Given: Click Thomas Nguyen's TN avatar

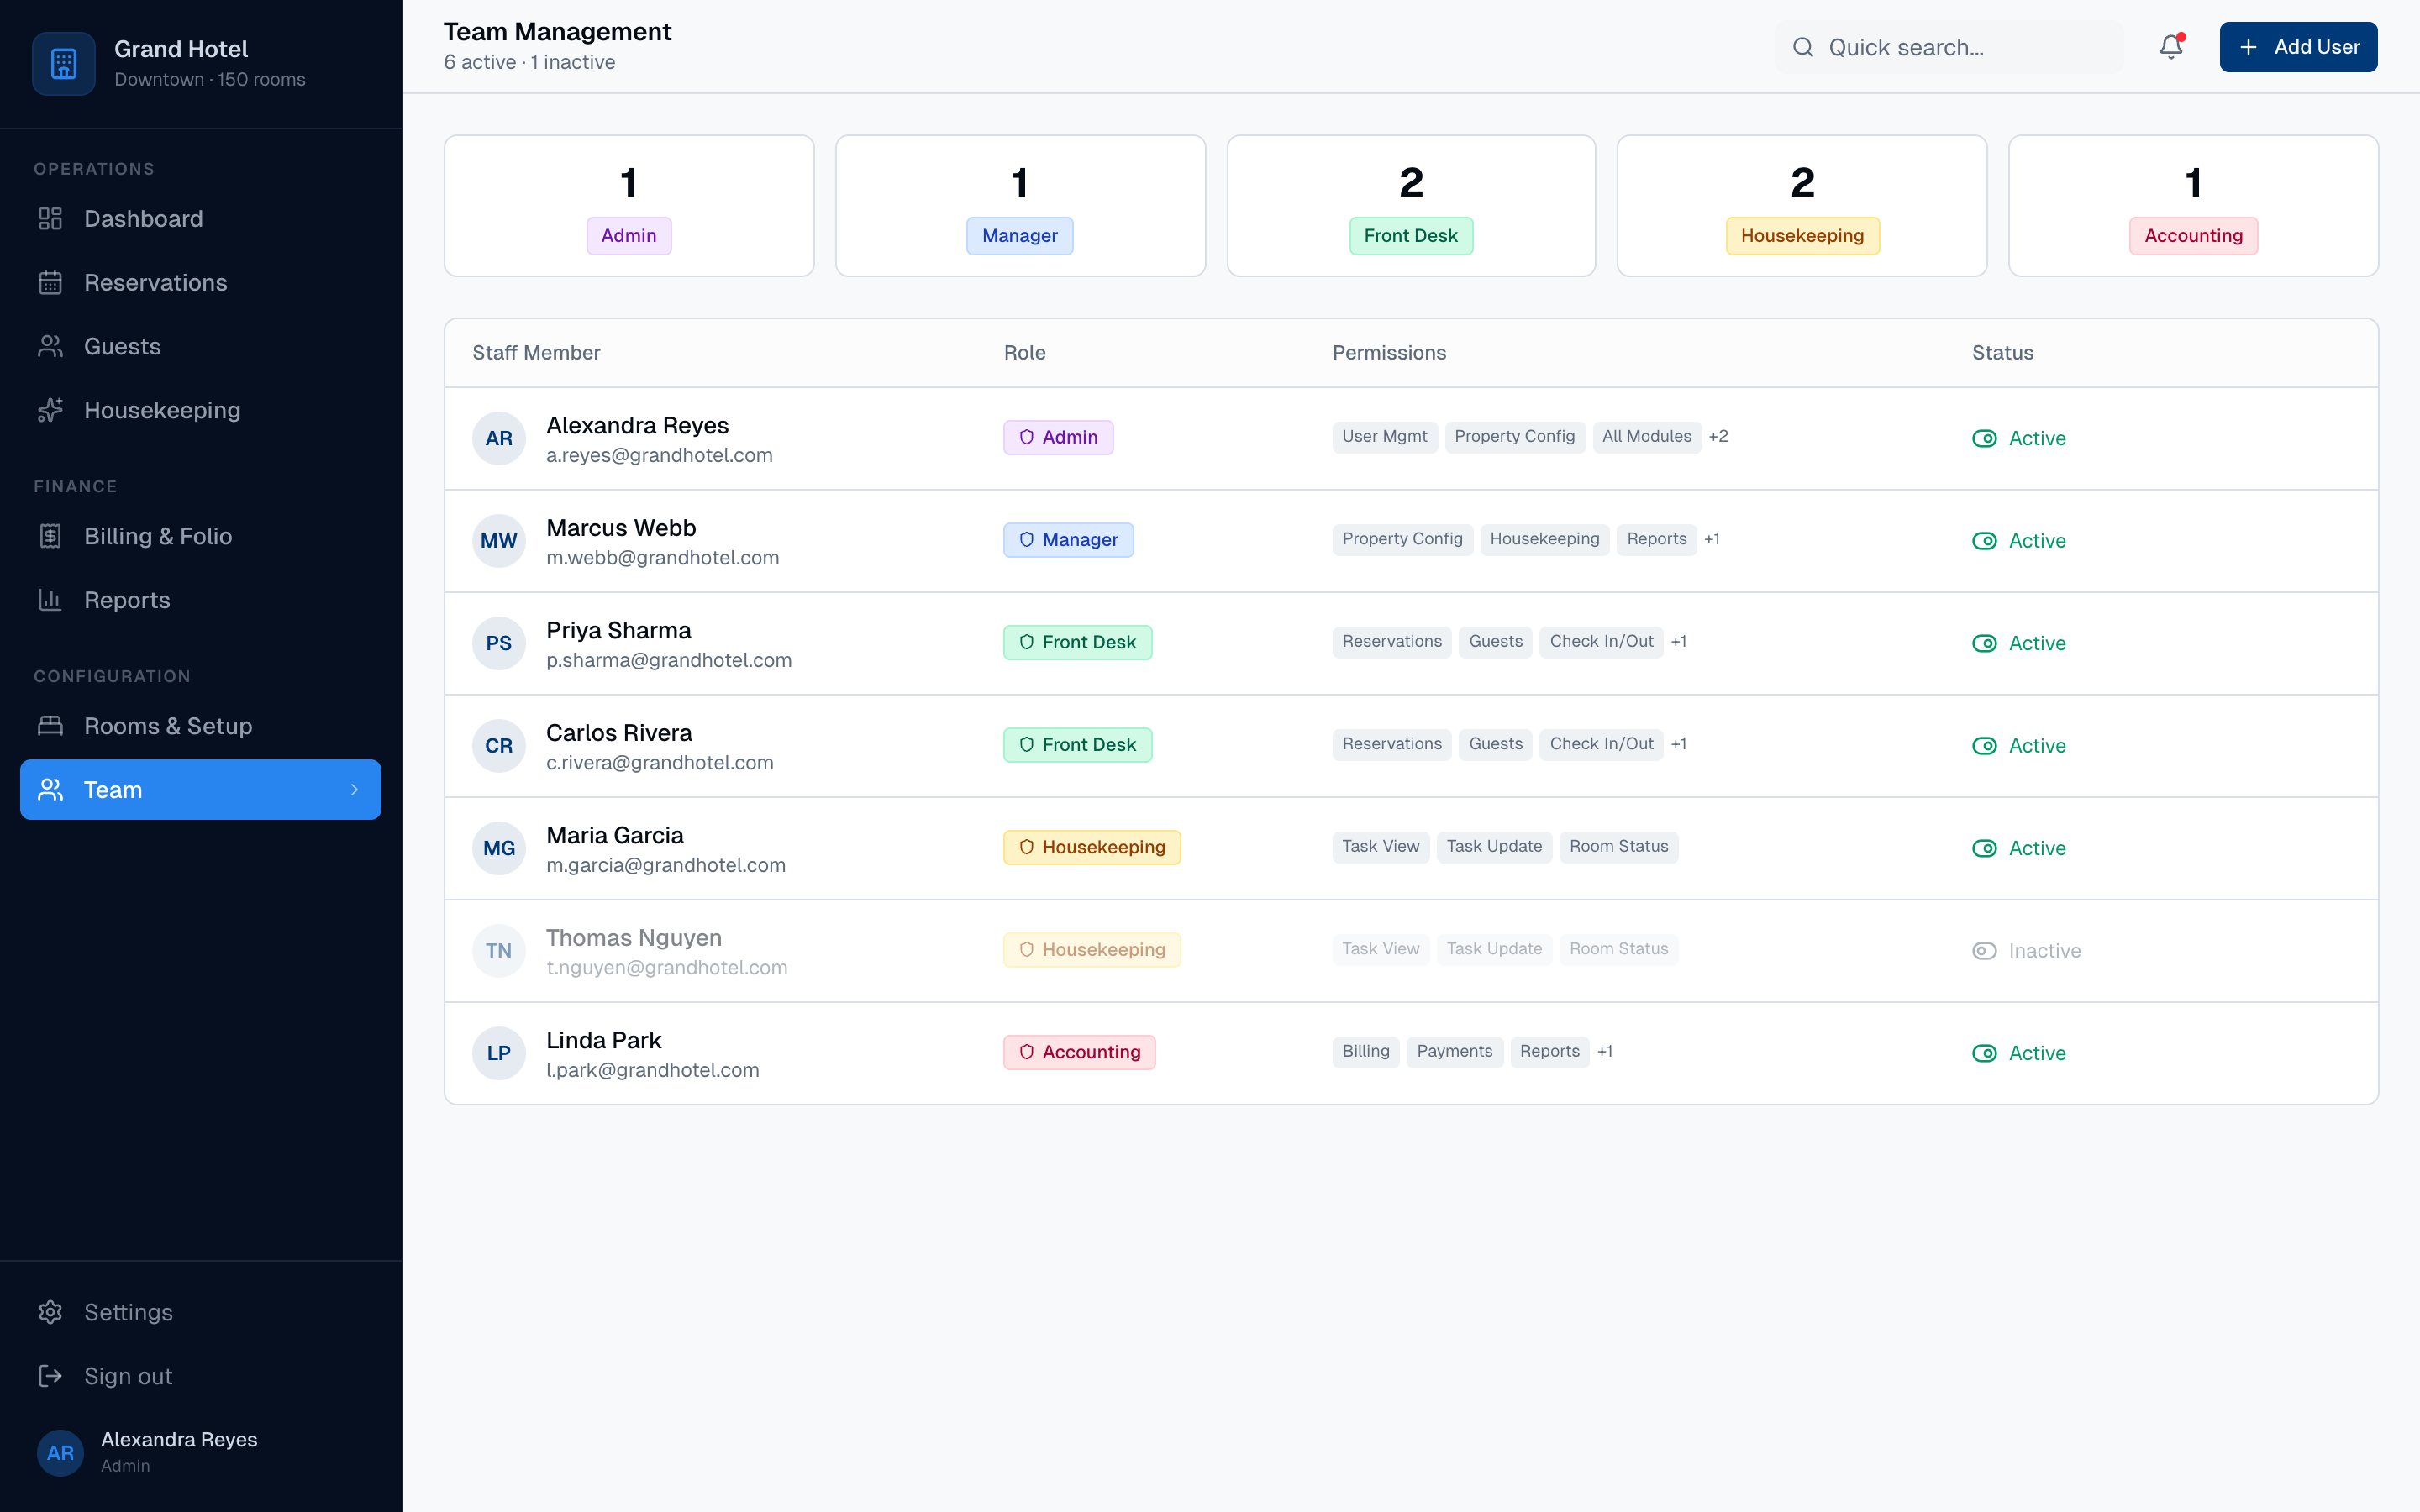Looking at the screenshot, I should click(x=499, y=951).
